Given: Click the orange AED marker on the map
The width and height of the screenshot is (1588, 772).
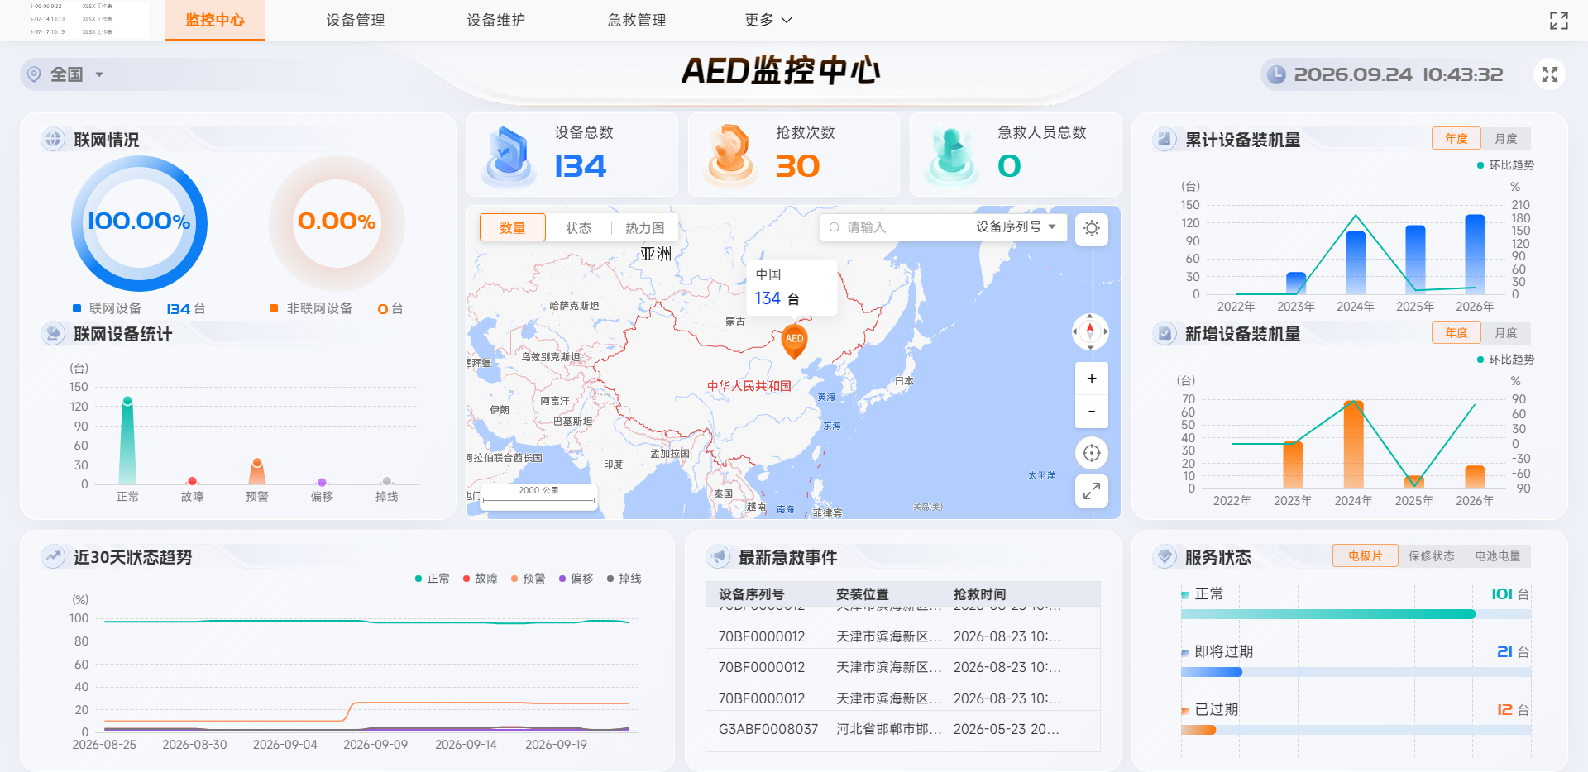Looking at the screenshot, I should pos(794,341).
